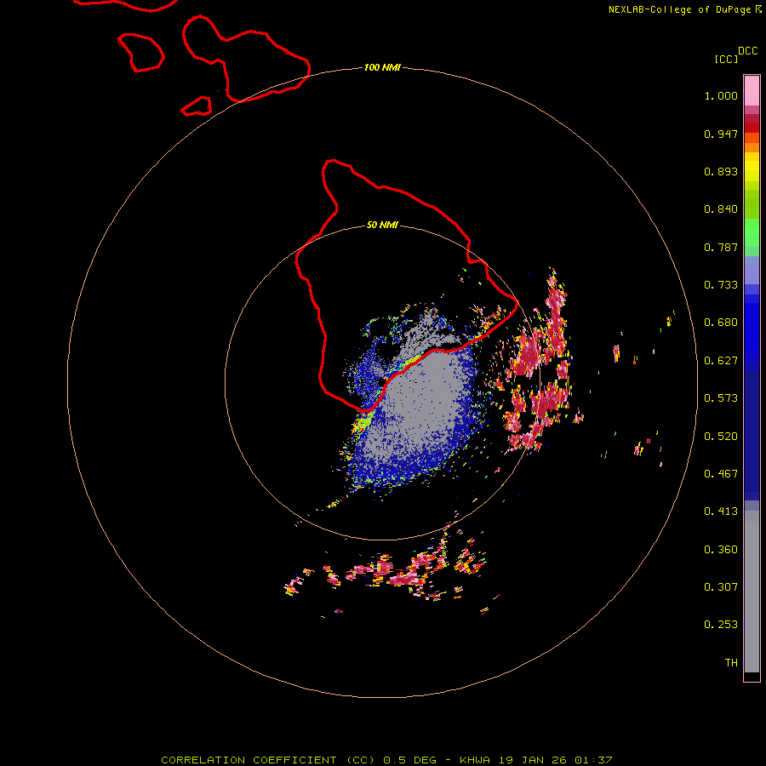The width and height of the screenshot is (766, 766).
Task: Click the 50 NMI range ring label
Action: 382,225
